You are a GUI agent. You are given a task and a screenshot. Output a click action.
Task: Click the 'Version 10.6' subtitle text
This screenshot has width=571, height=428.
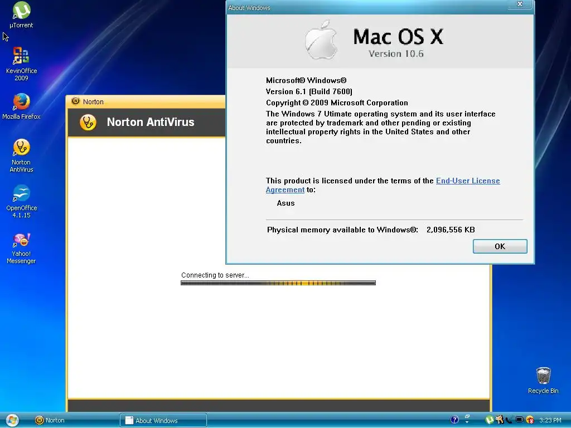pyautogui.click(x=396, y=54)
